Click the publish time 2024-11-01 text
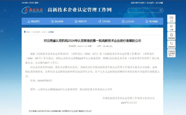 [x=82, y=46]
